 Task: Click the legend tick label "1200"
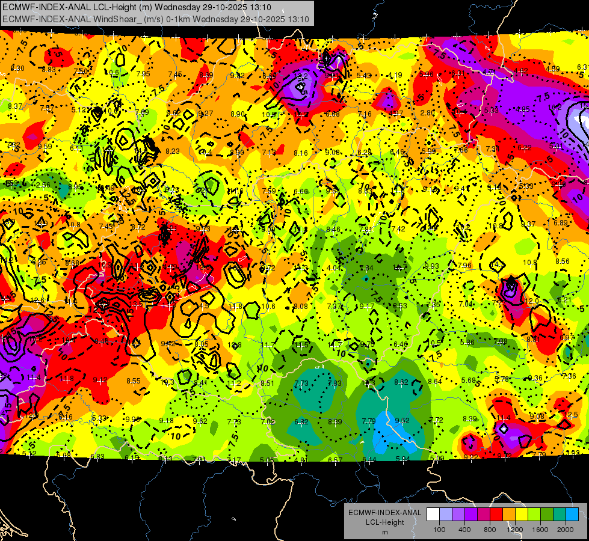[x=515, y=530]
